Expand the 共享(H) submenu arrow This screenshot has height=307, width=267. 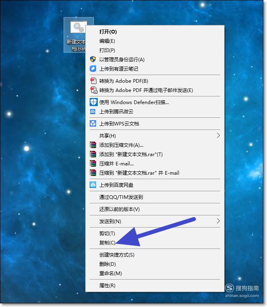pos(218,136)
